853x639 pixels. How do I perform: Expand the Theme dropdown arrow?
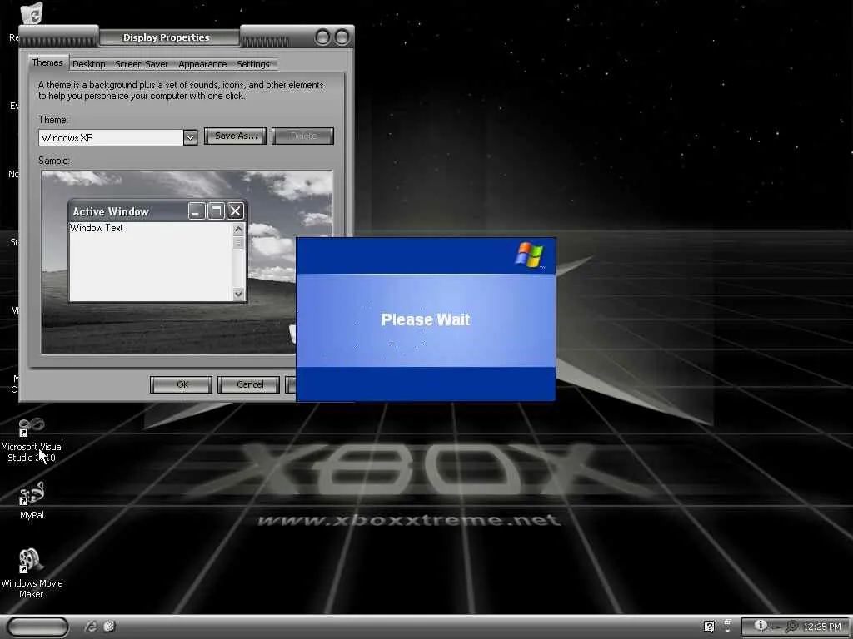click(190, 137)
